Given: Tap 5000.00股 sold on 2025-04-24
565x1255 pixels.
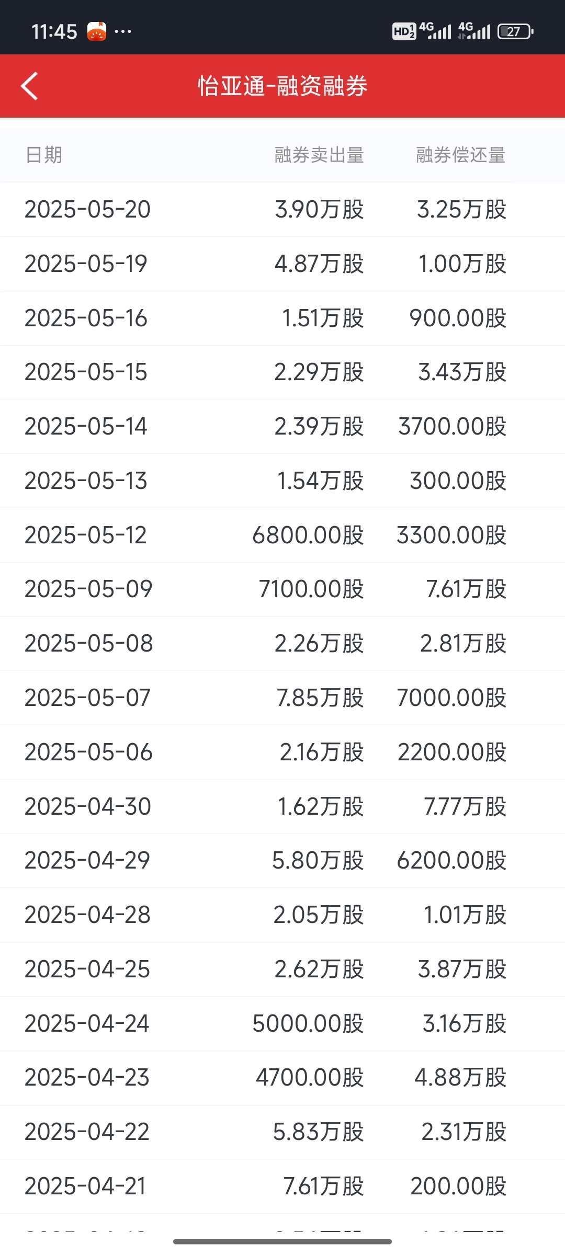Looking at the screenshot, I should pyautogui.click(x=308, y=1023).
